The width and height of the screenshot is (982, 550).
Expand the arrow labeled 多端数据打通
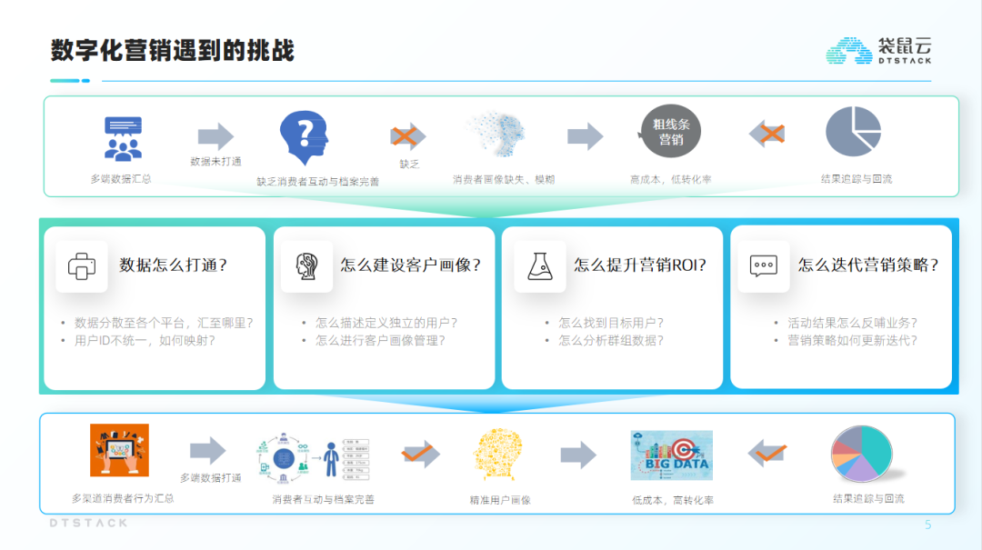click(210, 452)
